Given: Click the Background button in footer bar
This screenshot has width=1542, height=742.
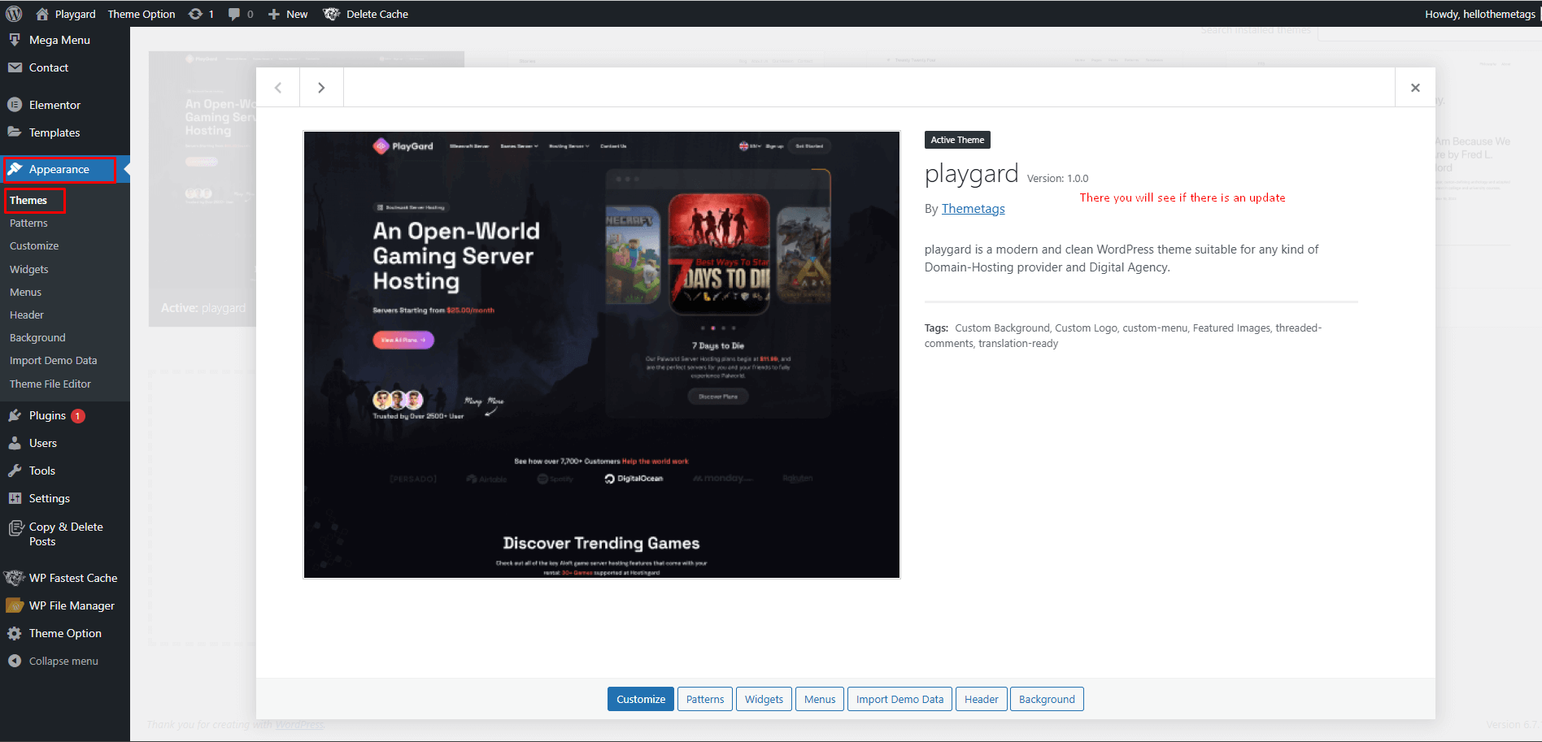Looking at the screenshot, I should pos(1047,699).
